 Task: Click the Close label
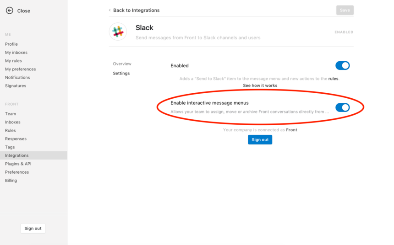click(x=24, y=11)
